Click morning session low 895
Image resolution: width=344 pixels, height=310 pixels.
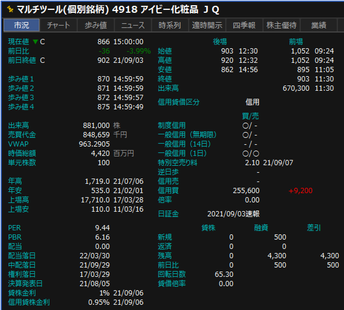pyautogui.click(x=303, y=70)
